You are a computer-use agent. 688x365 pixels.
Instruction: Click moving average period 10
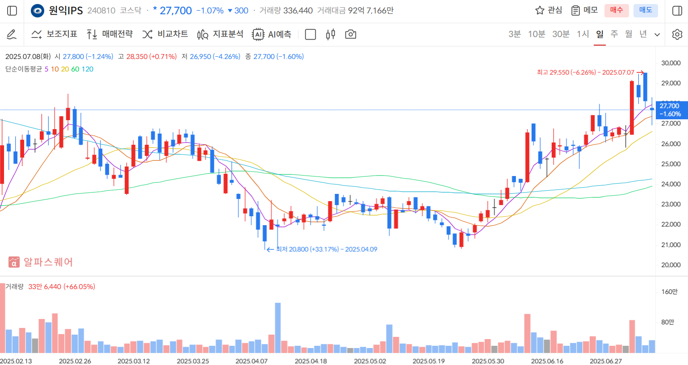[x=55, y=69]
